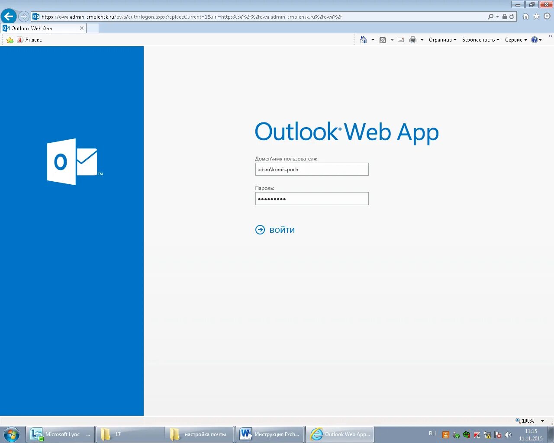Click the domain\username input field
This screenshot has width=554, height=443.
point(312,169)
